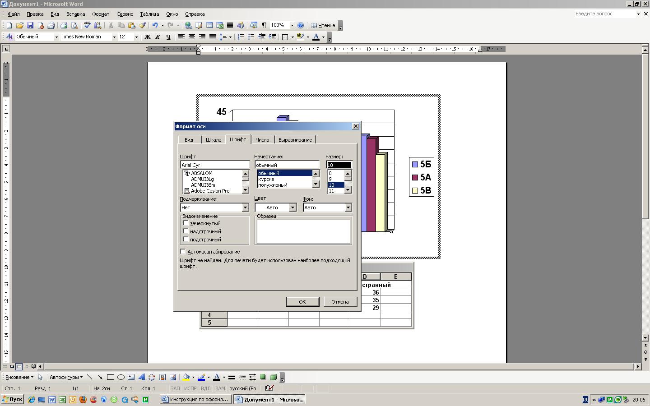The image size is (650, 406).
Task: Undo the last action
Action: pos(155,26)
